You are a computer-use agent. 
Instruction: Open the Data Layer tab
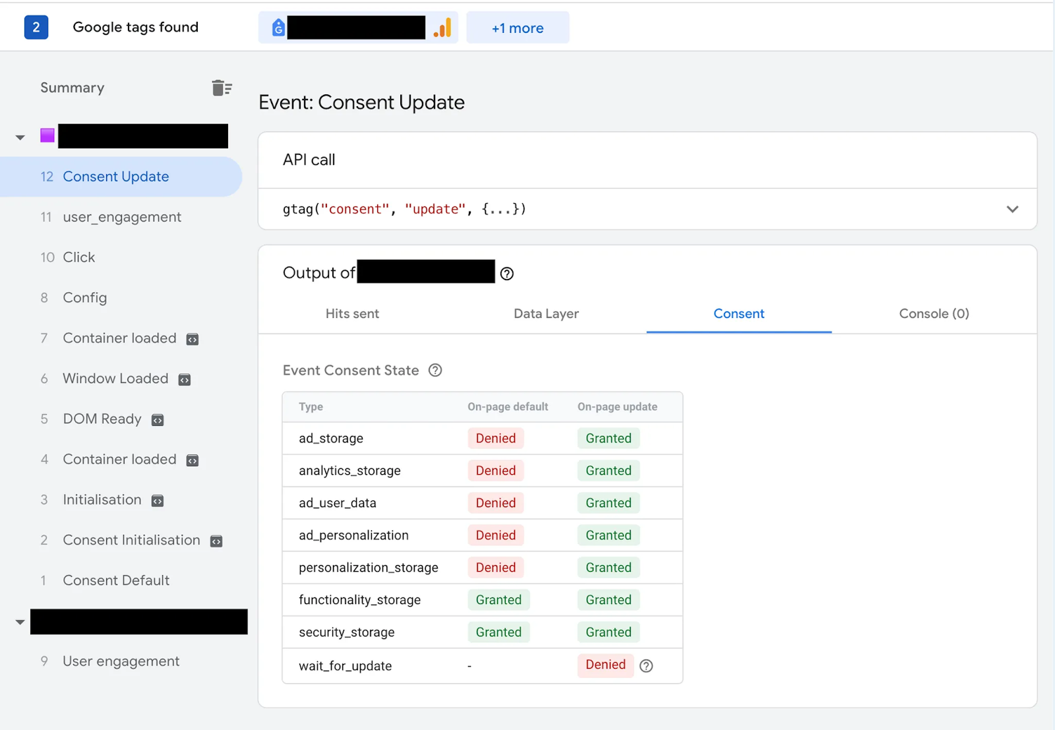[546, 314]
